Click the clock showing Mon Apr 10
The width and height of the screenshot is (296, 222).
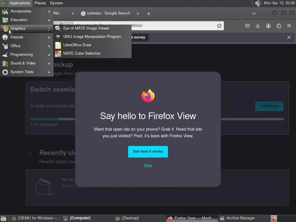pos(279,3)
